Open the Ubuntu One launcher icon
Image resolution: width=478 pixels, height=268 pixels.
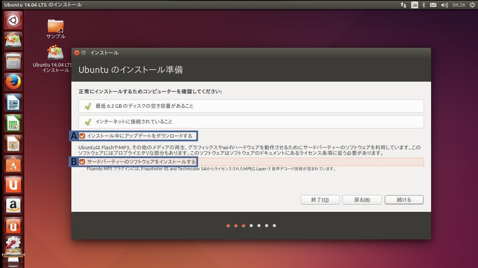pyautogui.click(x=13, y=185)
